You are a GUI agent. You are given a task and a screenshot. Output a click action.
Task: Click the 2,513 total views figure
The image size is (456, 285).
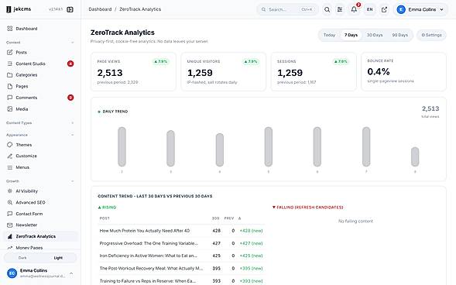(x=430, y=108)
